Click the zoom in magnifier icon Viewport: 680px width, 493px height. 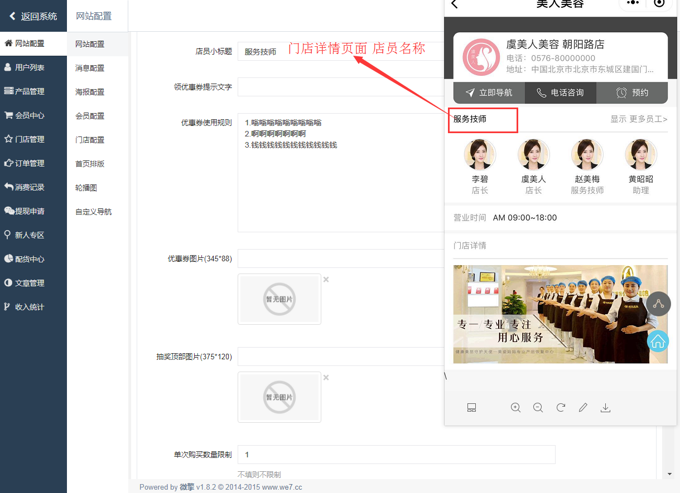pos(515,408)
